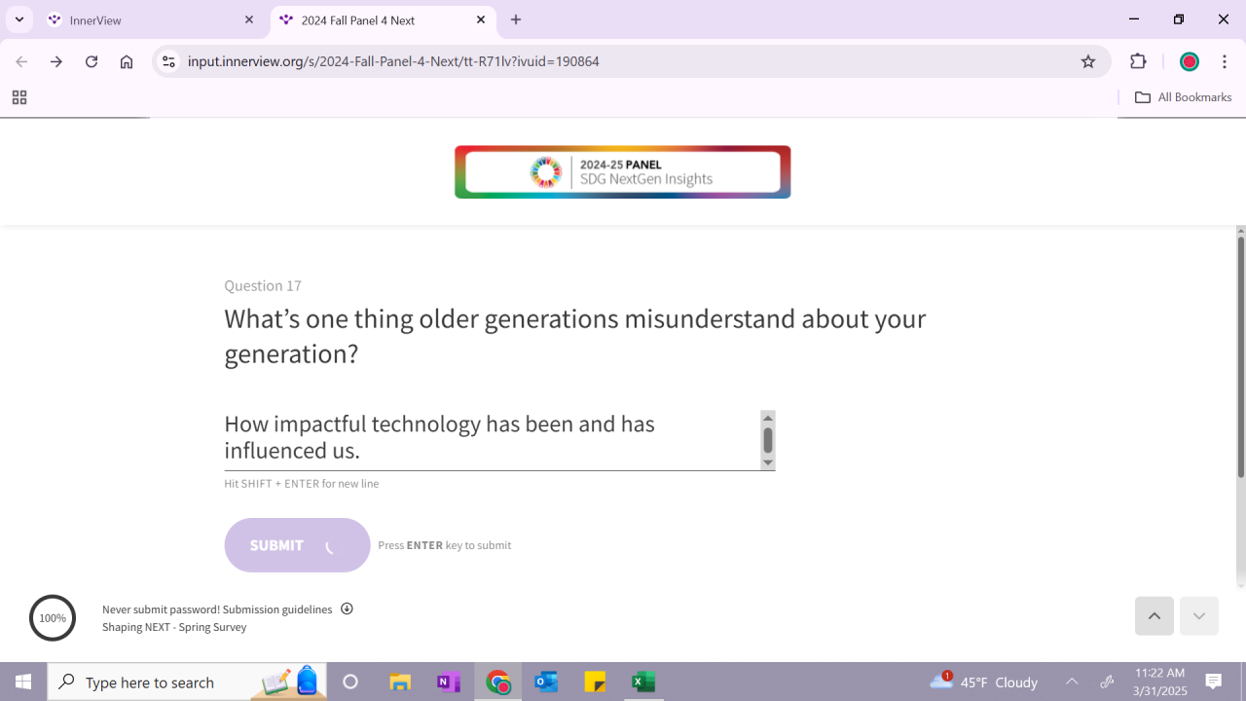This screenshot has height=701, width=1246.
Task: Open the Chrome profile avatar
Action: tap(1190, 61)
